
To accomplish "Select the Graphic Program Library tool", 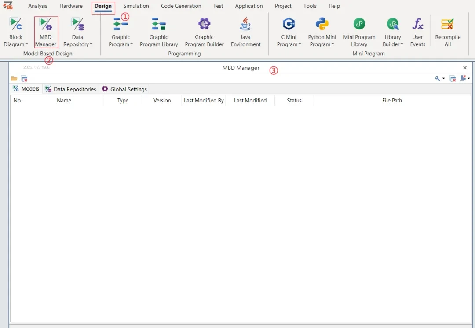I will (159, 31).
